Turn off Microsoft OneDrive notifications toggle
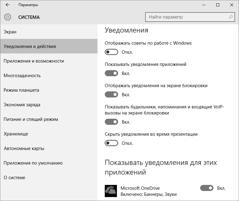239x201 pixels. point(207,188)
